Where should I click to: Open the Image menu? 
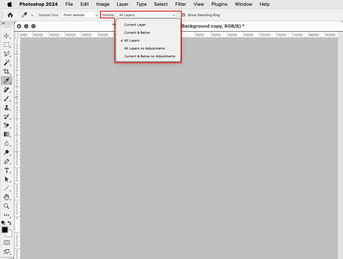103,4
